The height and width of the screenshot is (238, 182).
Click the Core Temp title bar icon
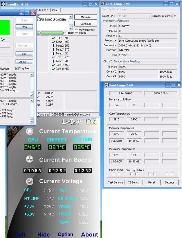[103, 4]
